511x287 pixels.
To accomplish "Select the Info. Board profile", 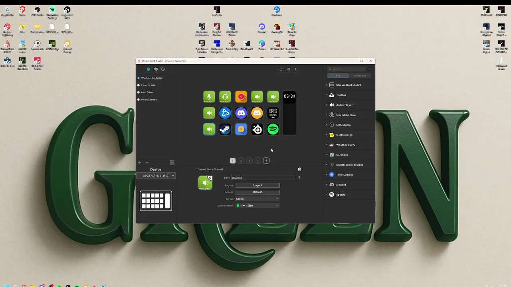I will (147, 92).
